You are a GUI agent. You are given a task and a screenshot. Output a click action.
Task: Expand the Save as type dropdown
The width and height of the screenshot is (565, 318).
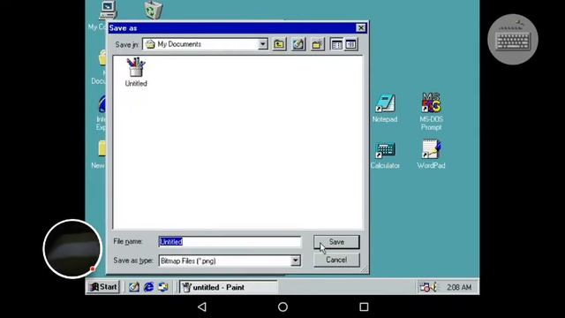coord(296,261)
